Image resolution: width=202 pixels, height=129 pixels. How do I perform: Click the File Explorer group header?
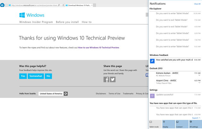(155, 8)
